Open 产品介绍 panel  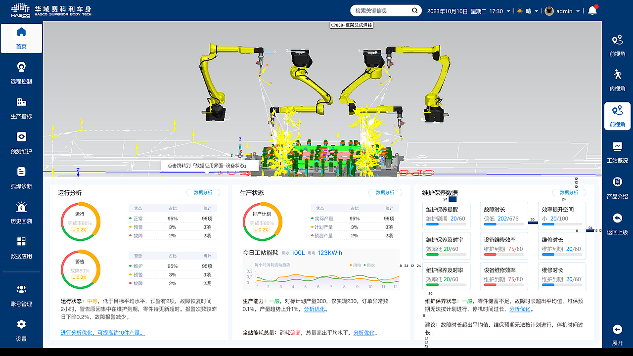pyautogui.click(x=617, y=187)
